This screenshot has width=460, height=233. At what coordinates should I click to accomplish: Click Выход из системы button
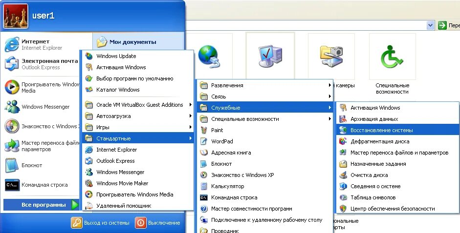100,223
